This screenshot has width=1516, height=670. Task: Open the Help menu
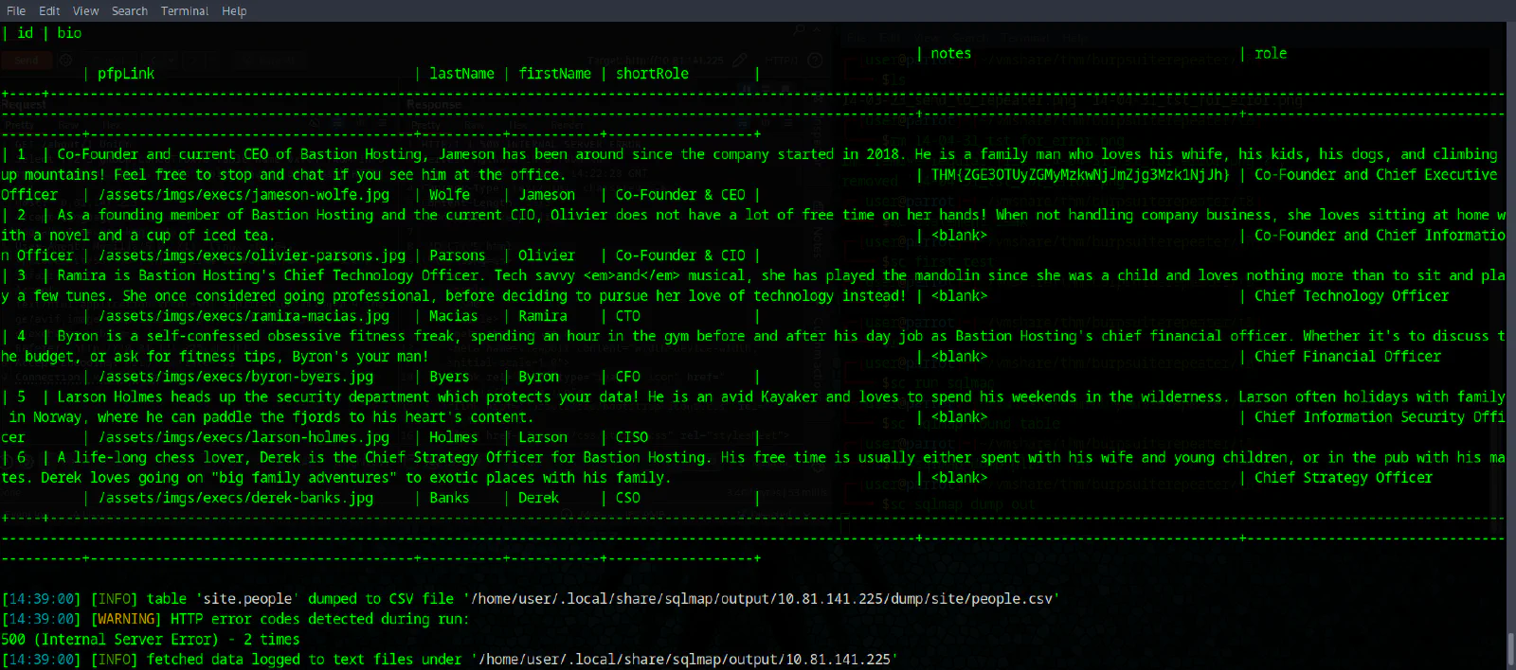(234, 10)
